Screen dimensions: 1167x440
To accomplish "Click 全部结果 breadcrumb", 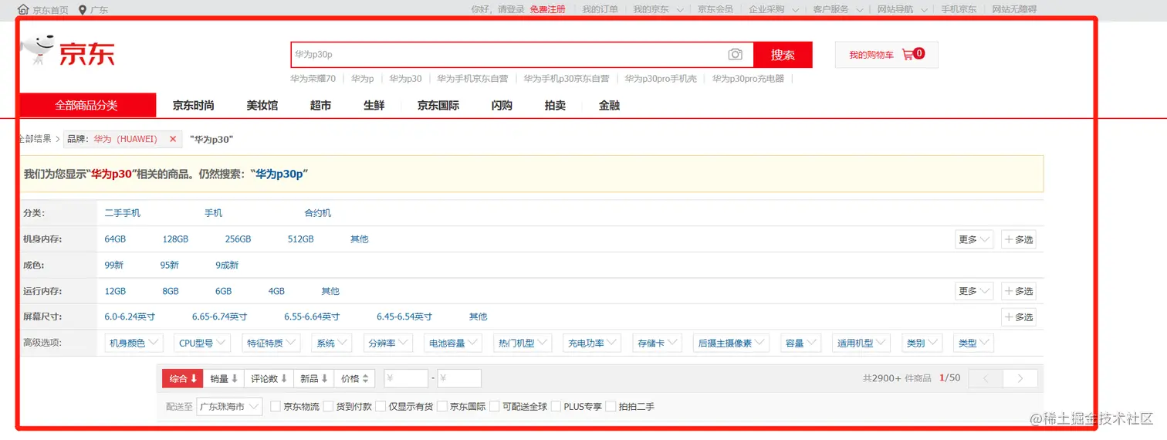I will (x=35, y=139).
